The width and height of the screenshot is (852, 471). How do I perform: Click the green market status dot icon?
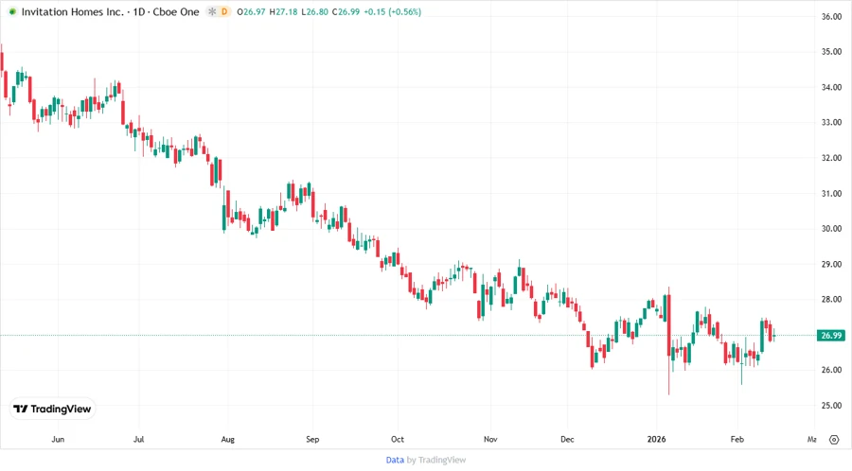pyautogui.click(x=12, y=11)
